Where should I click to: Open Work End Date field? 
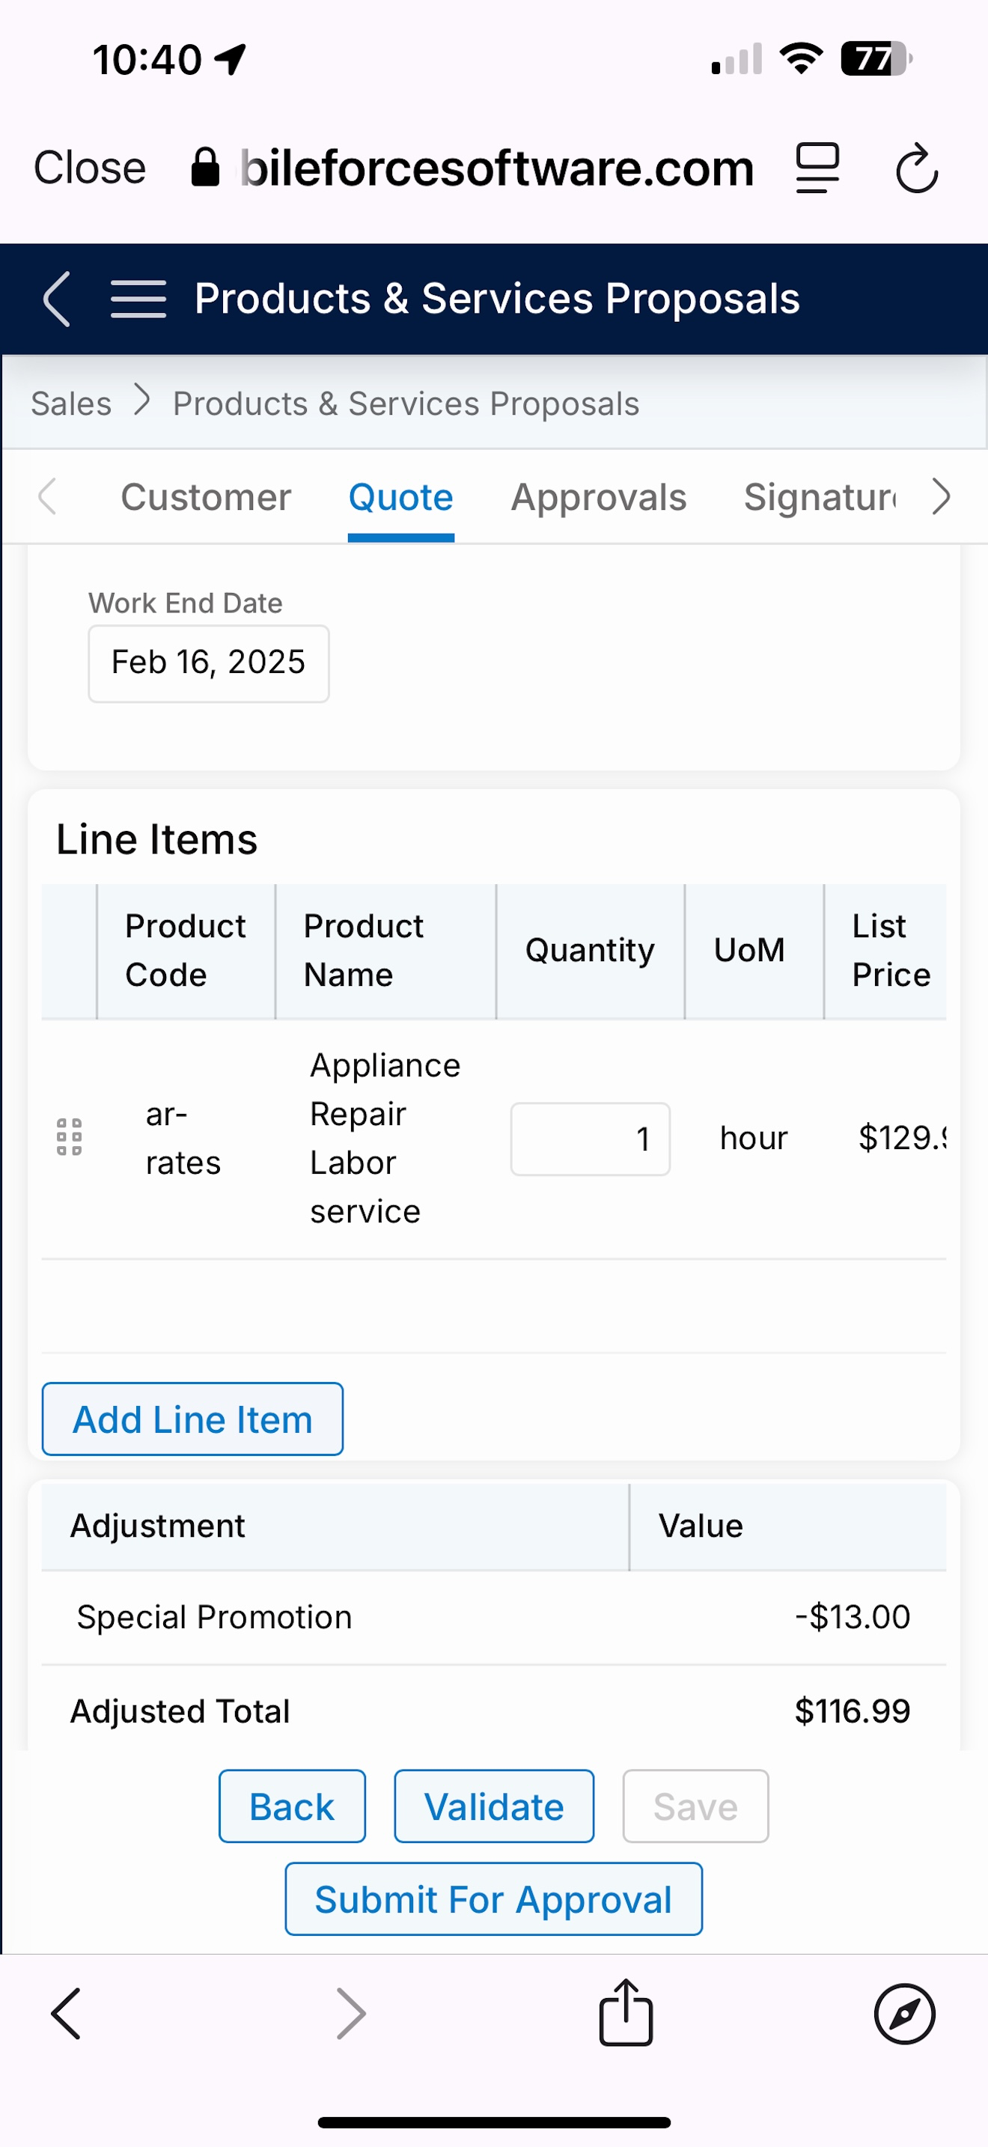[x=208, y=663]
